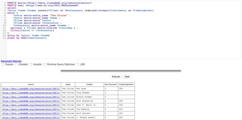Run the query with Execute button
This screenshot has width=242, height=120.
click(x=116, y=77)
